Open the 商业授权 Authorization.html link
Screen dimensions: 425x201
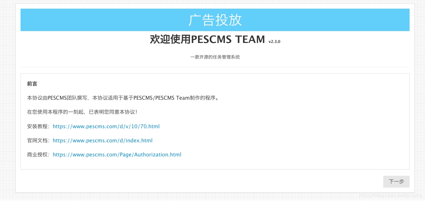click(x=117, y=155)
